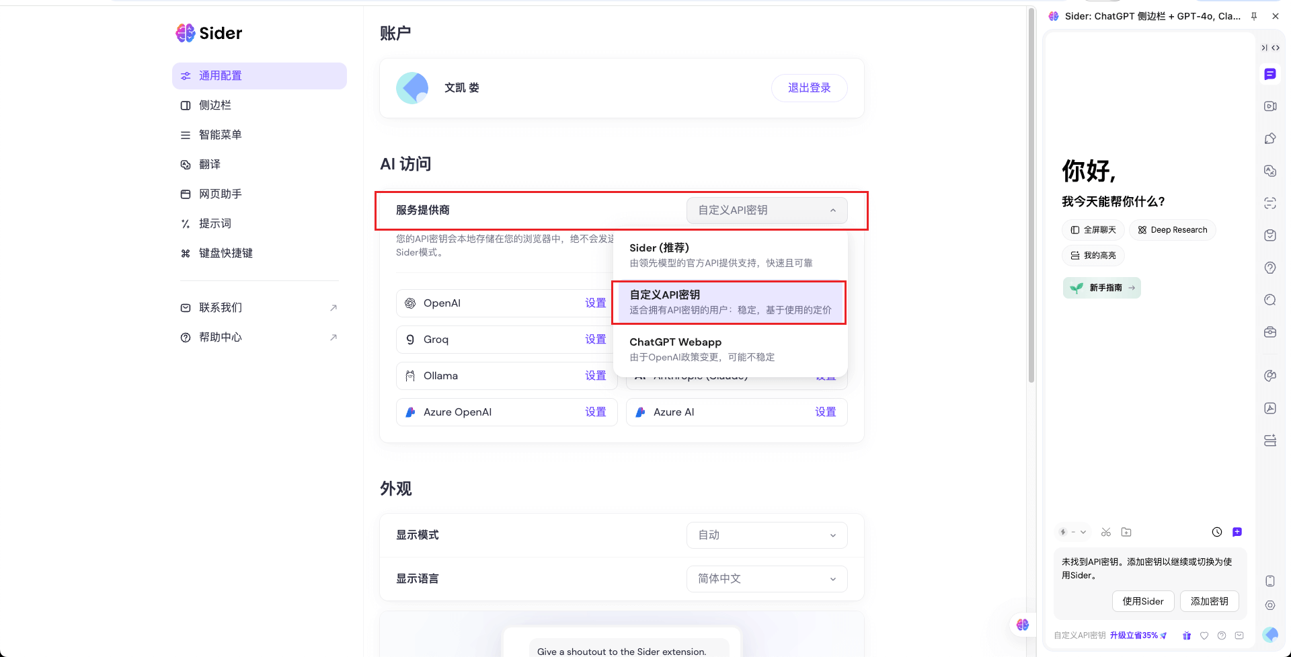1291x657 pixels.
Task: Start a new chat using the plus chat icon
Action: pos(1237,532)
